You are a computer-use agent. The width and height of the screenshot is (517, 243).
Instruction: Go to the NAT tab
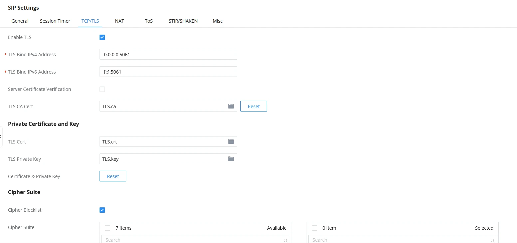tap(120, 21)
